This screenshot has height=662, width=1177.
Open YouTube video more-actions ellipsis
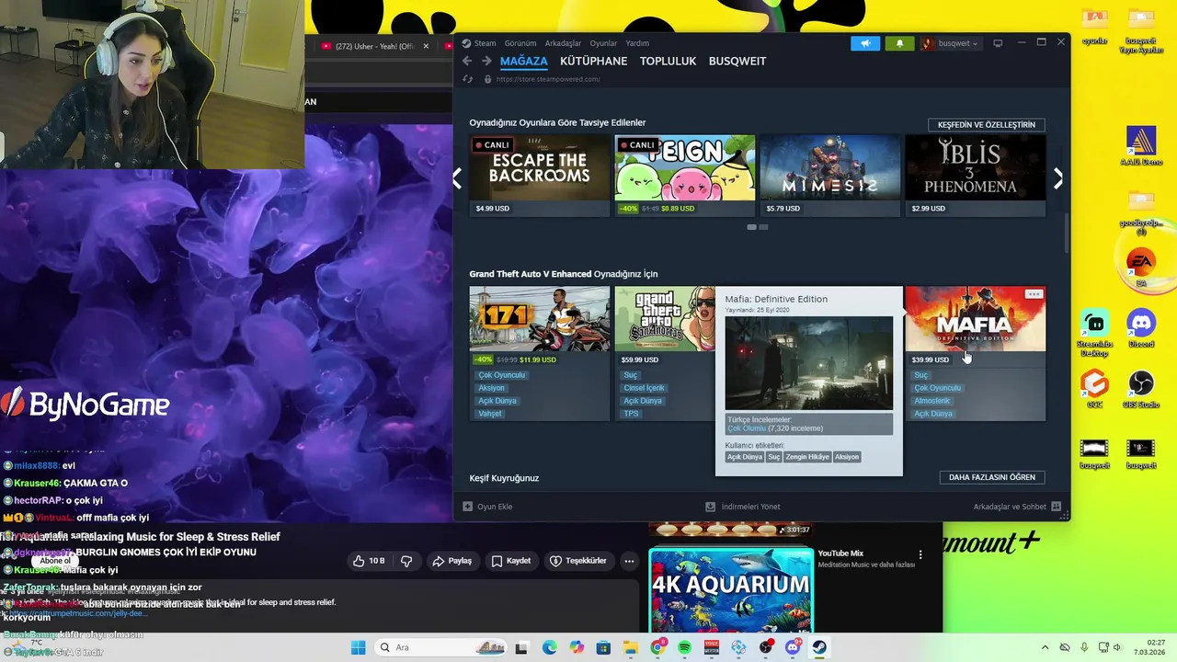(x=629, y=561)
